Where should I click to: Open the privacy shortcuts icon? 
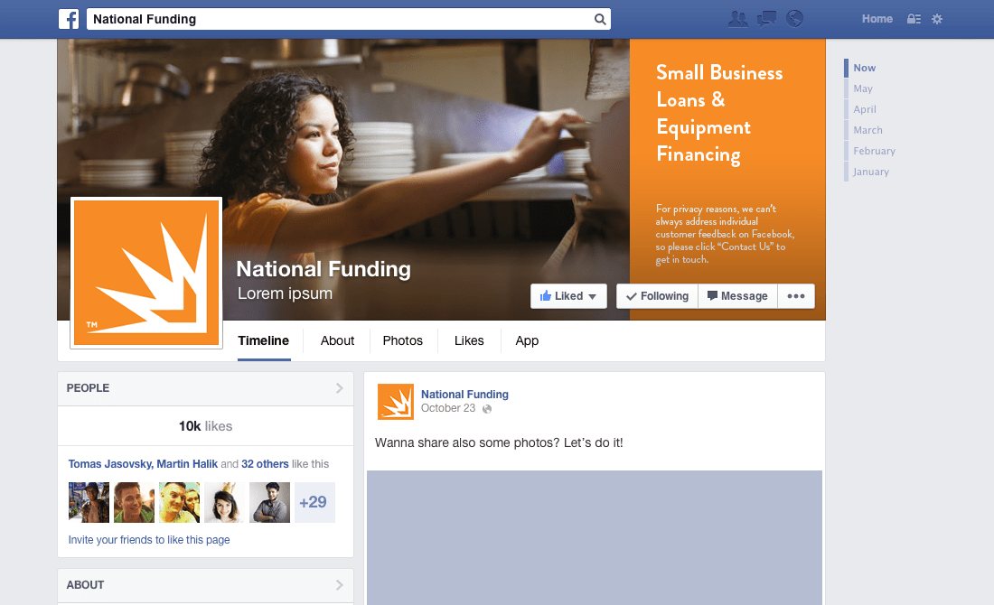[x=914, y=19]
